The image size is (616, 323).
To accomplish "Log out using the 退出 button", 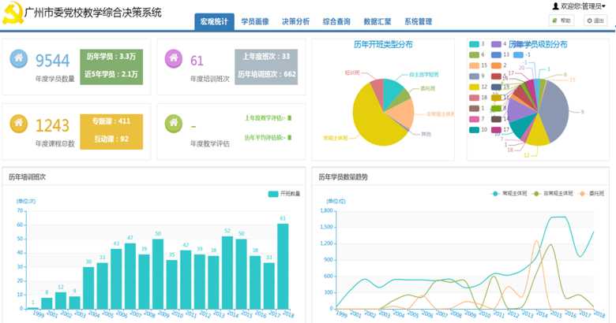I will click(x=595, y=20).
